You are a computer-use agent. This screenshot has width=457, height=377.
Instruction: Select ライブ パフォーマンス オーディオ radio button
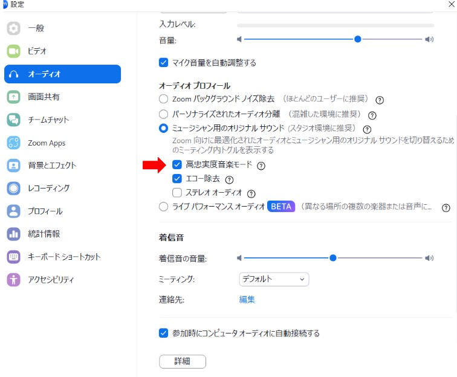tap(163, 207)
